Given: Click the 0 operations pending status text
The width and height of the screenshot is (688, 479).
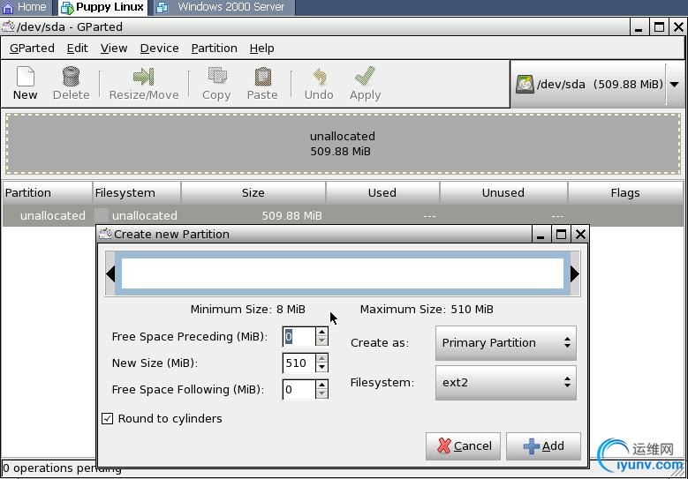Looking at the screenshot, I should point(62,468).
